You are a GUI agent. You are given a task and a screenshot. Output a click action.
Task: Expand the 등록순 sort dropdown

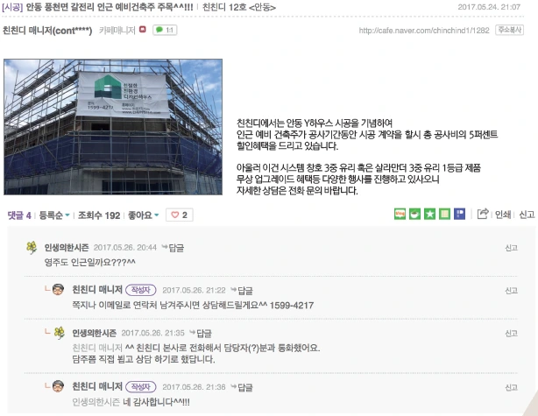pos(54,215)
